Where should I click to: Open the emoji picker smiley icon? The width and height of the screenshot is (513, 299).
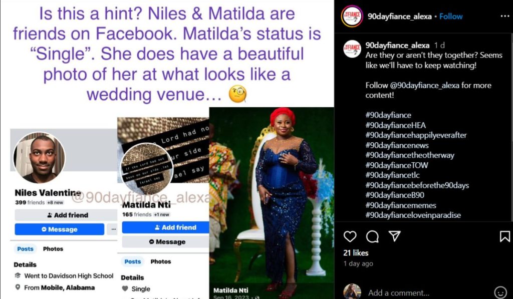point(500,292)
